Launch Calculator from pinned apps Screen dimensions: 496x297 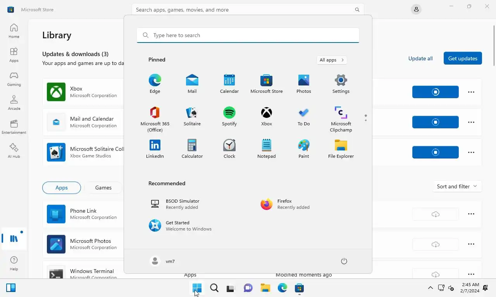pyautogui.click(x=192, y=149)
